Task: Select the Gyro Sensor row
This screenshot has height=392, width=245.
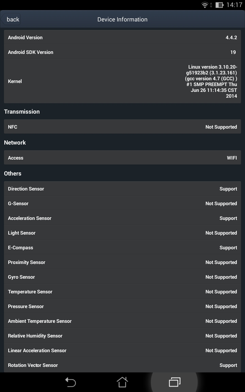Action: point(123,277)
